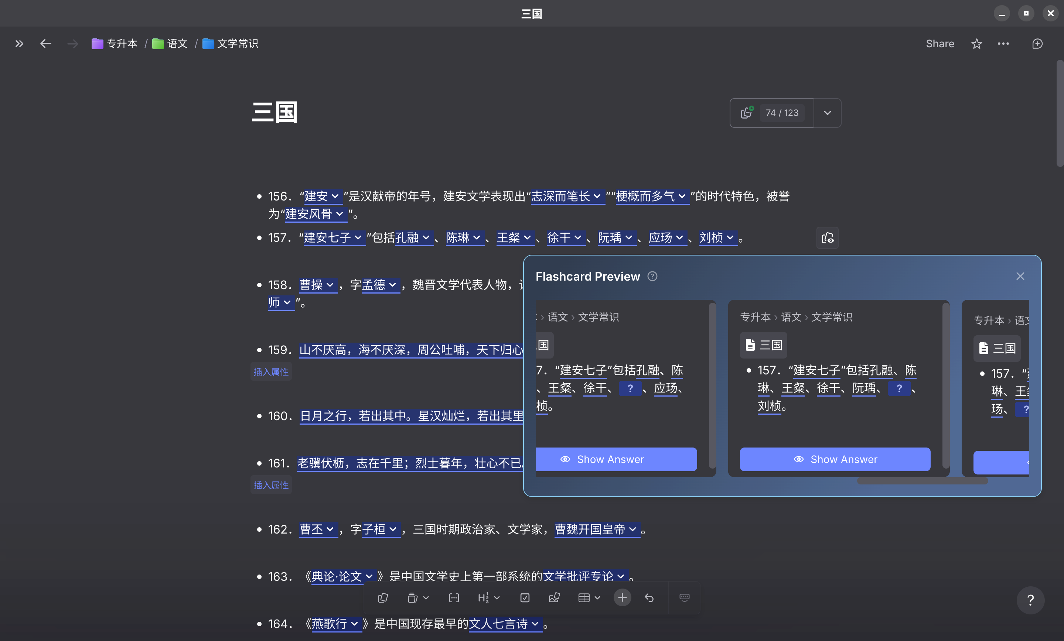Navigate to 专升本 in the breadcrumb
Viewport: 1064px width, 641px height.
click(x=121, y=44)
